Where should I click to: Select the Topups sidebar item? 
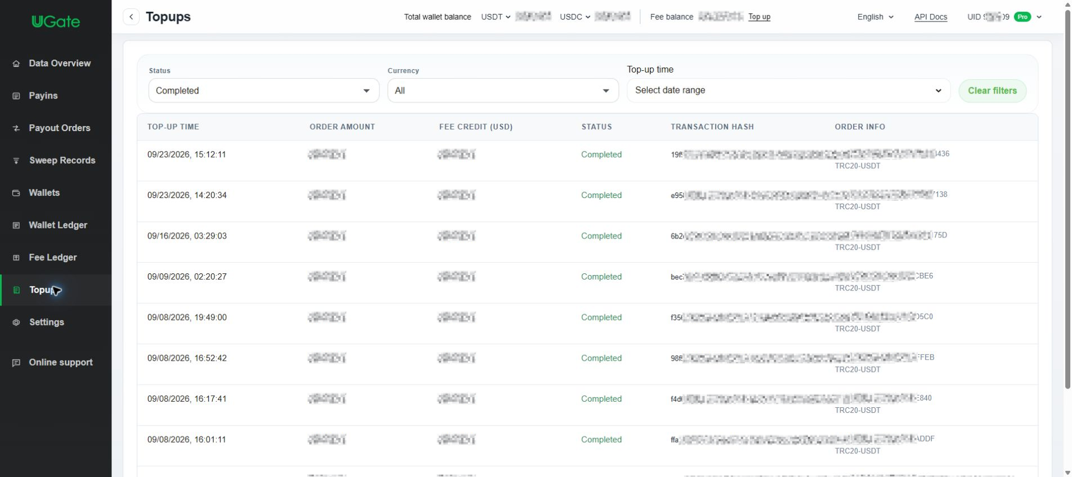click(56, 290)
